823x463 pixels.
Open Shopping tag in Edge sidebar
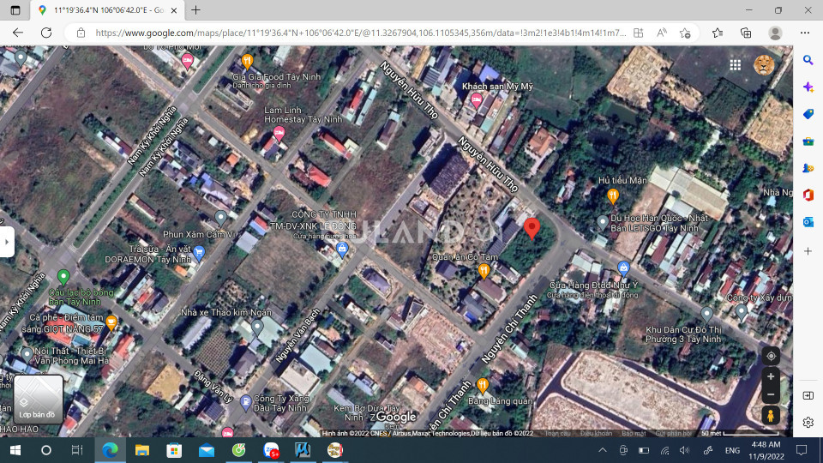(x=808, y=114)
